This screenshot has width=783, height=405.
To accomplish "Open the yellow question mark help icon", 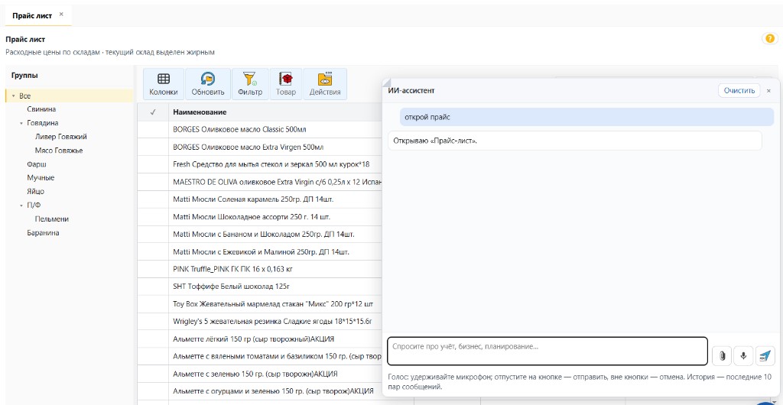I will 769,38.
